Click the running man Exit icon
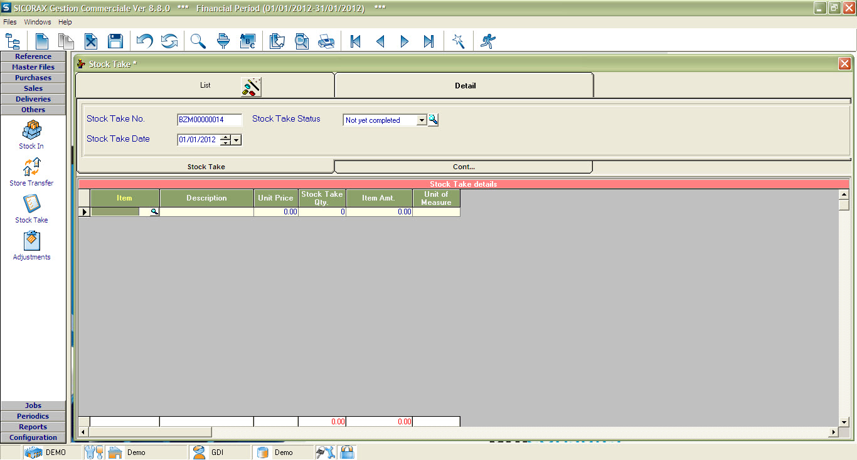Viewport: 857px width, 460px height. (487, 41)
